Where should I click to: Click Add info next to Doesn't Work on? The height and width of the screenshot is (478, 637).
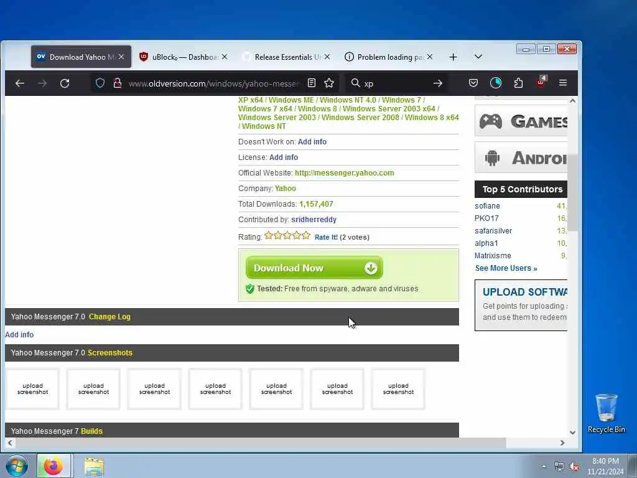[x=312, y=142]
